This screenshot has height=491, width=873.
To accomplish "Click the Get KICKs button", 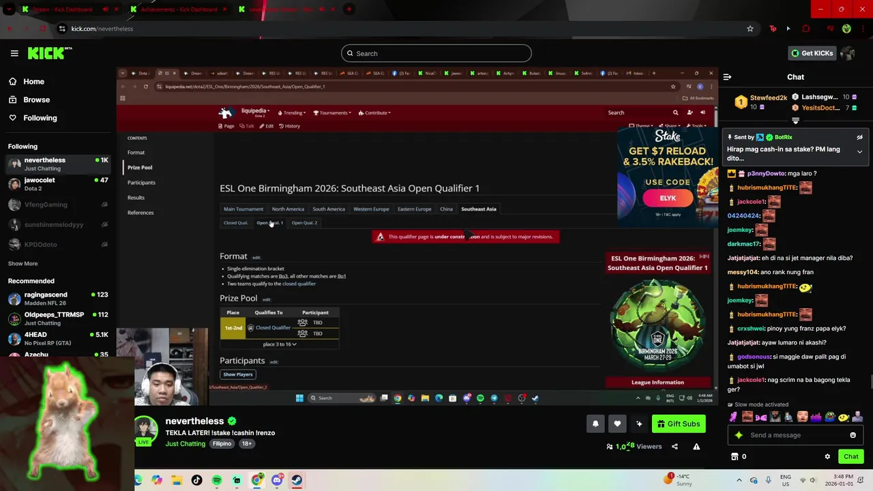I will (812, 53).
